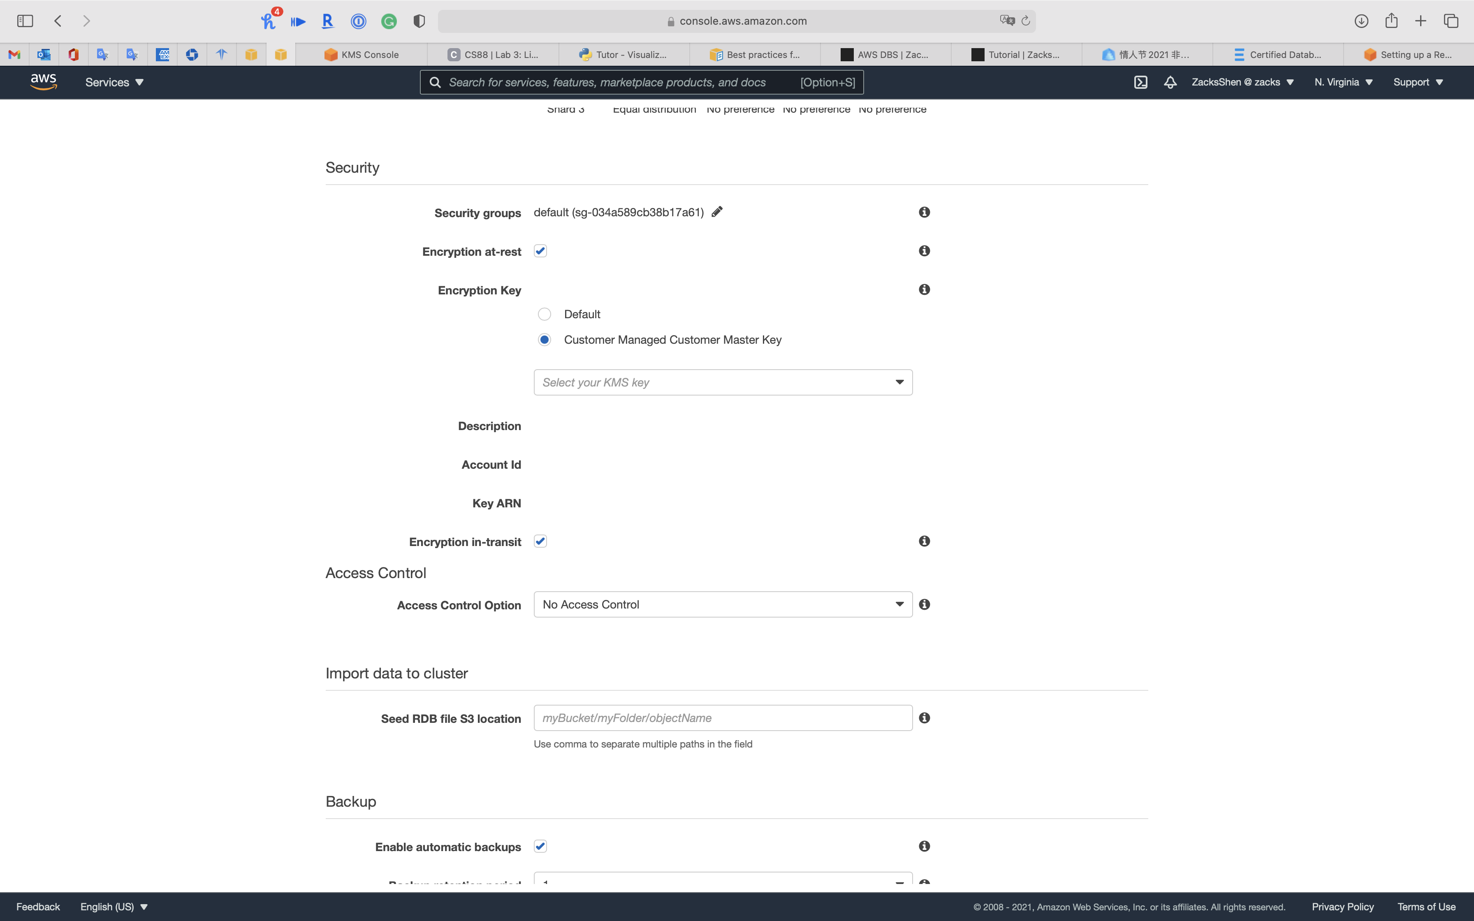Click info icon next to Encryption Key
This screenshot has width=1474, height=921.
coord(924,289)
